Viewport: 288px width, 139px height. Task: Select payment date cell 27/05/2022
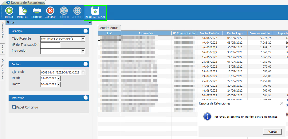235,81
